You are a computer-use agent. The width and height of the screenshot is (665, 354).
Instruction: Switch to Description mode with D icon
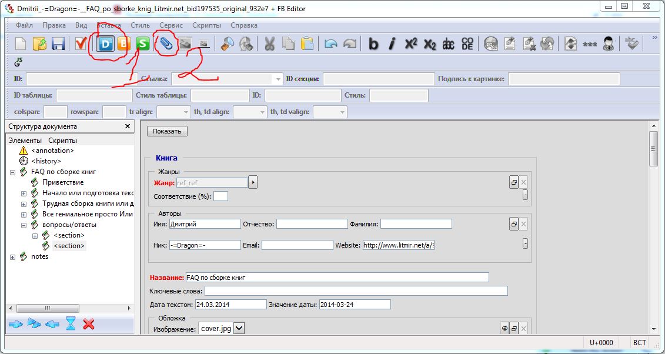(106, 44)
